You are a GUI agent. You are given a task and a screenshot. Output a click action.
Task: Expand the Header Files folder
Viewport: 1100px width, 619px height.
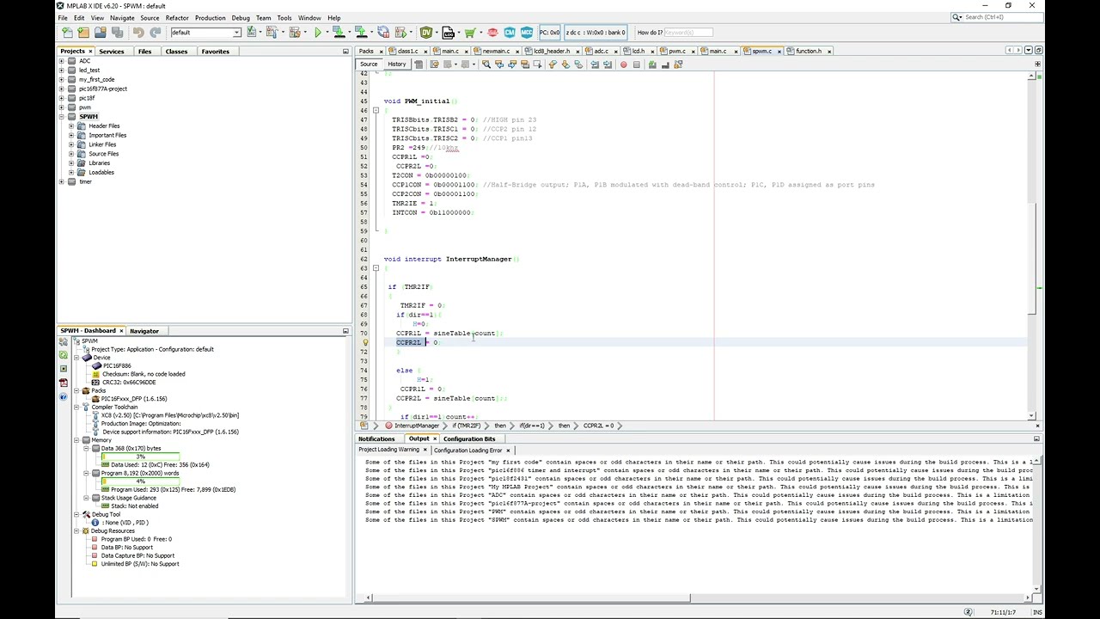coord(71,126)
